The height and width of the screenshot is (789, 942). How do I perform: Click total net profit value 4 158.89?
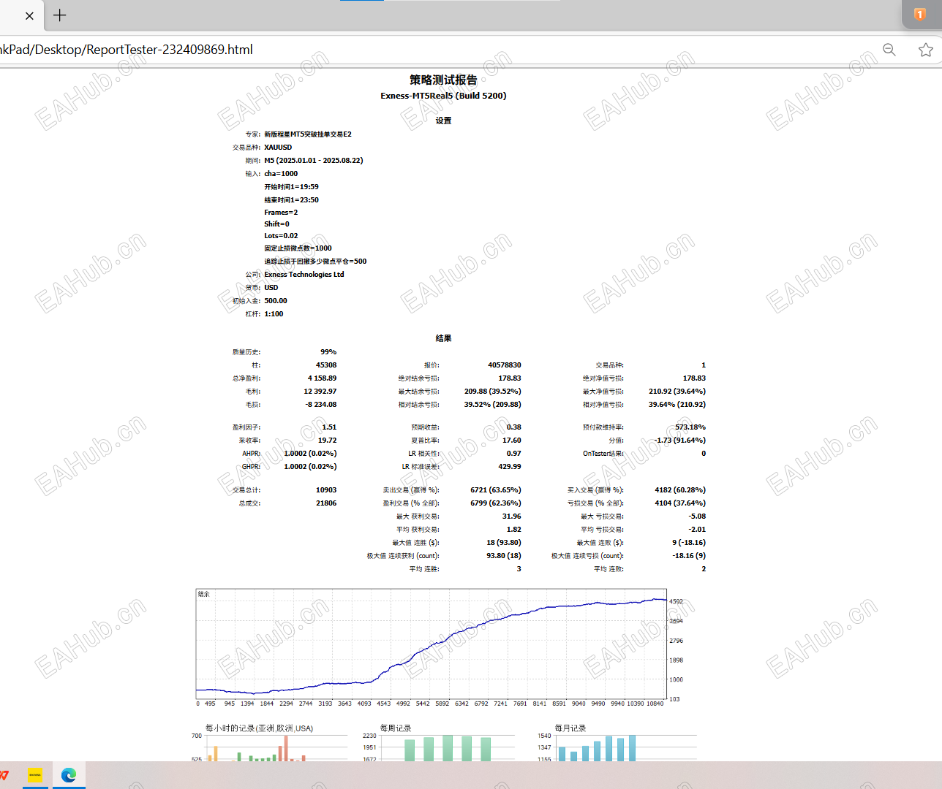tap(323, 378)
